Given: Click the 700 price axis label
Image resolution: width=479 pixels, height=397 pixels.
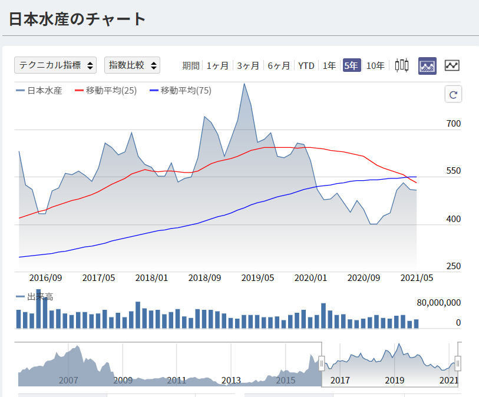Looking at the screenshot, I should pyautogui.click(x=453, y=124).
